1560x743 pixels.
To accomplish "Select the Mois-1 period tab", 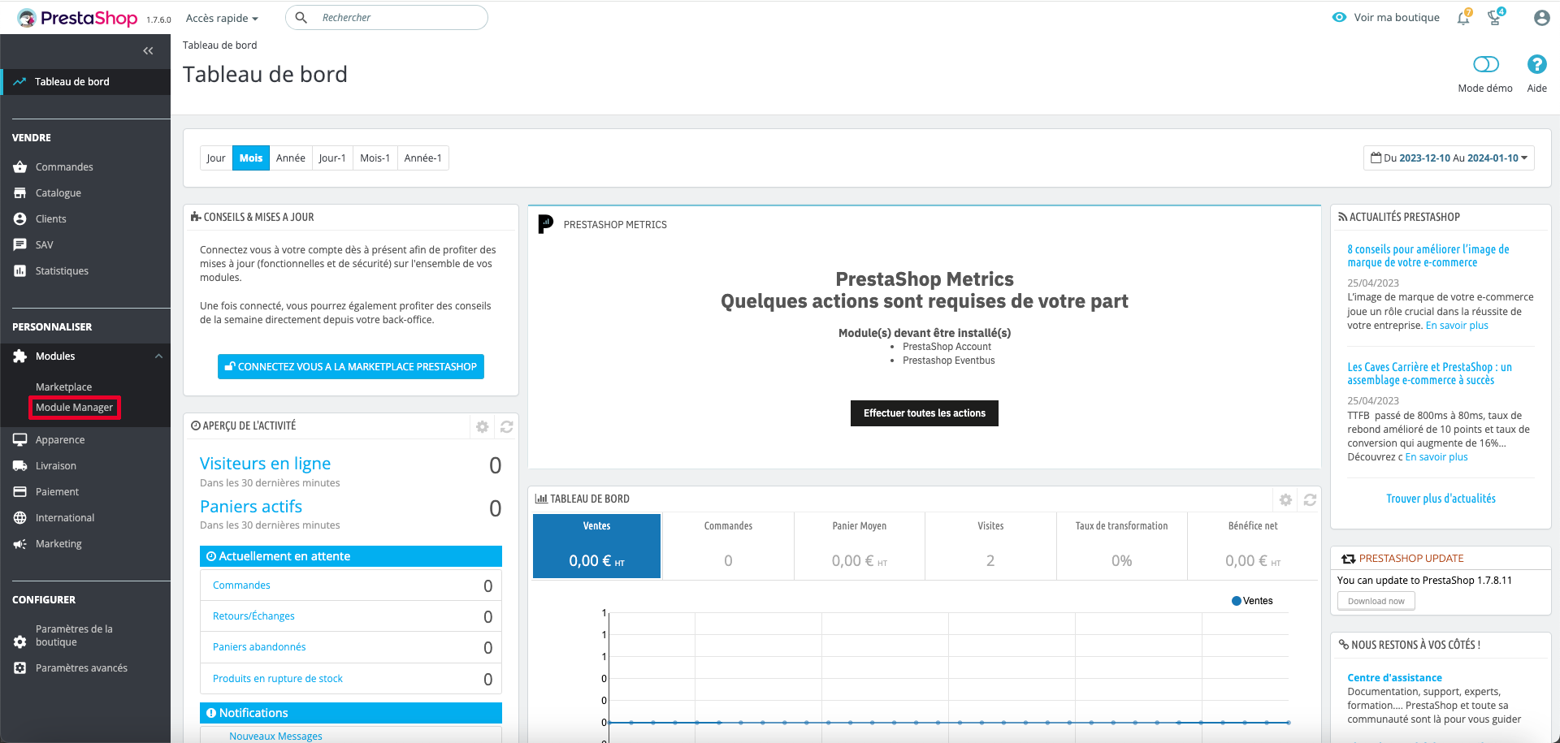I will pyautogui.click(x=375, y=158).
